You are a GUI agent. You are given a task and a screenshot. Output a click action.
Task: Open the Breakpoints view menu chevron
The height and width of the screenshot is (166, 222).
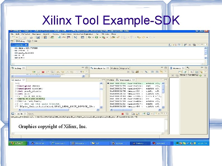(165, 72)
